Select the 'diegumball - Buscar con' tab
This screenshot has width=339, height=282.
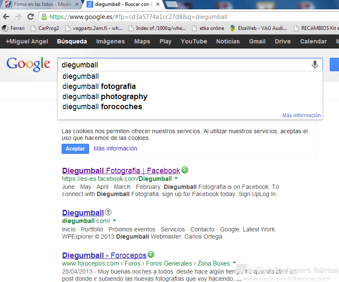[123, 4]
